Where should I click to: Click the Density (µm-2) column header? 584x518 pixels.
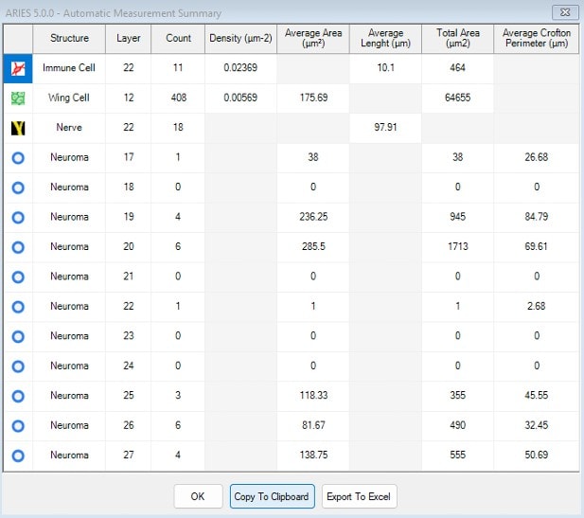(x=240, y=39)
